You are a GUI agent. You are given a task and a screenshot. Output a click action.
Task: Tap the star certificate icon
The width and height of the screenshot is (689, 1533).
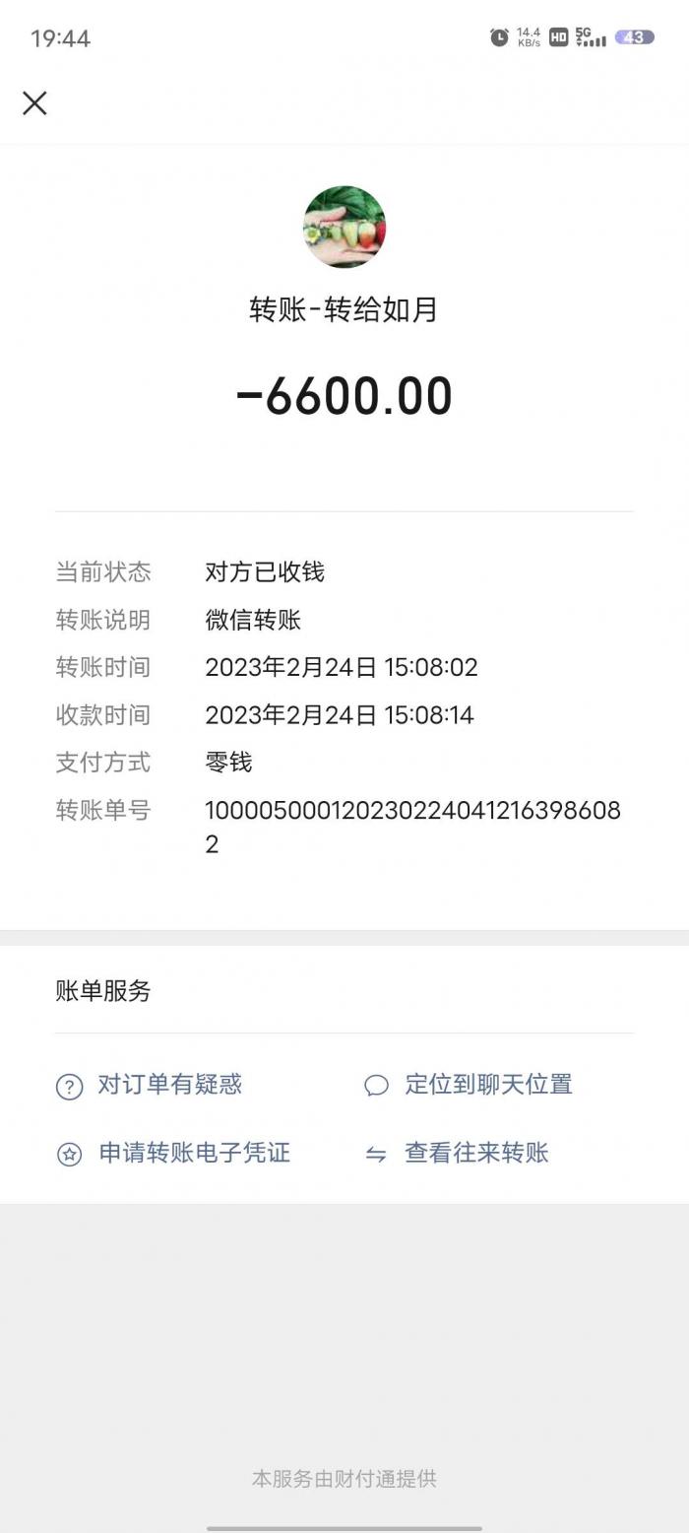coord(69,1154)
